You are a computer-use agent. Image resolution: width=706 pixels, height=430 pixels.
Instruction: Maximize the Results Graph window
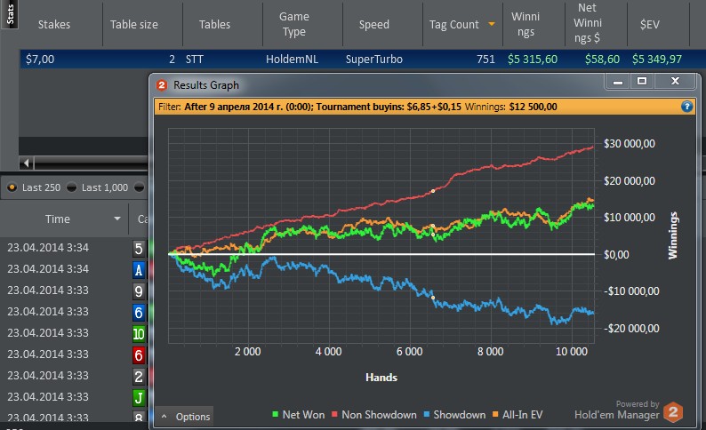click(x=642, y=81)
